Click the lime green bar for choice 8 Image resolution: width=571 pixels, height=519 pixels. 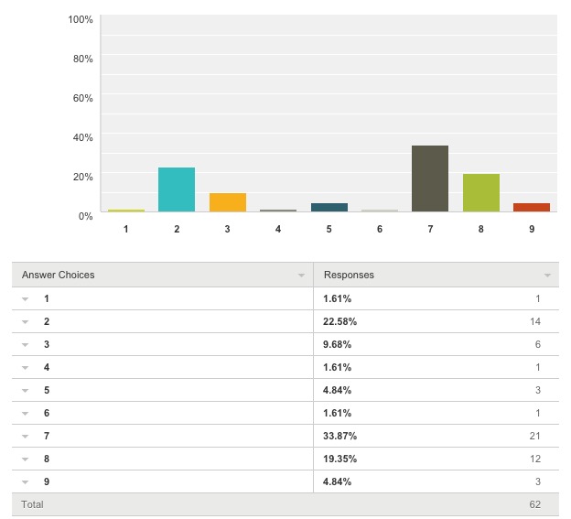click(x=481, y=192)
